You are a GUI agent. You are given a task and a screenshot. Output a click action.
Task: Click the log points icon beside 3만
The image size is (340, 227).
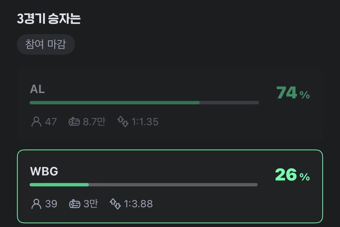pyautogui.click(x=75, y=204)
